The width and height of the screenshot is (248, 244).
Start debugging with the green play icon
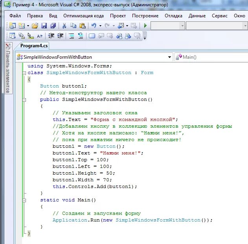click(145, 26)
